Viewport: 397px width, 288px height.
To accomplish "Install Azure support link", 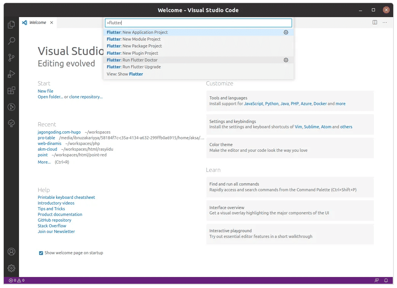I will tap(306, 104).
